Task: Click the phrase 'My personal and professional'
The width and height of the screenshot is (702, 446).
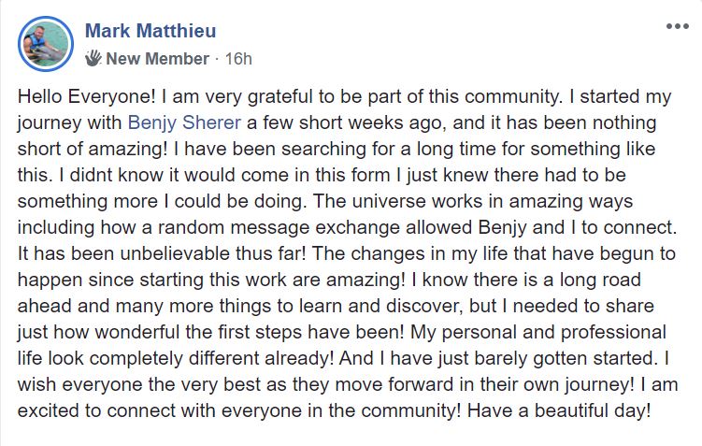Action: [x=538, y=332]
